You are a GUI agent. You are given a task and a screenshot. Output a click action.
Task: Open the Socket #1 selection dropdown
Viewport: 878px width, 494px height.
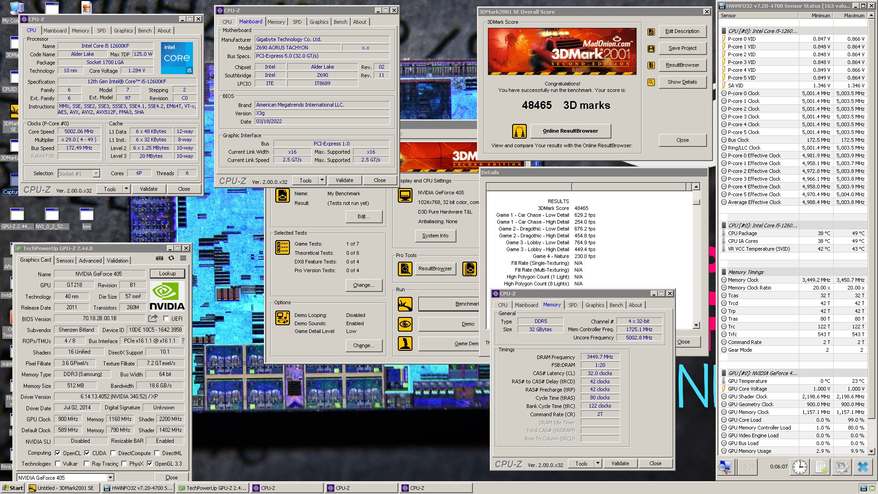coord(96,174)
